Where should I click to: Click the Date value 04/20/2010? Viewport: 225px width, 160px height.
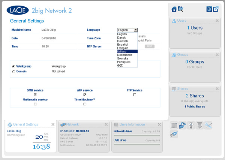pos(49,38)
